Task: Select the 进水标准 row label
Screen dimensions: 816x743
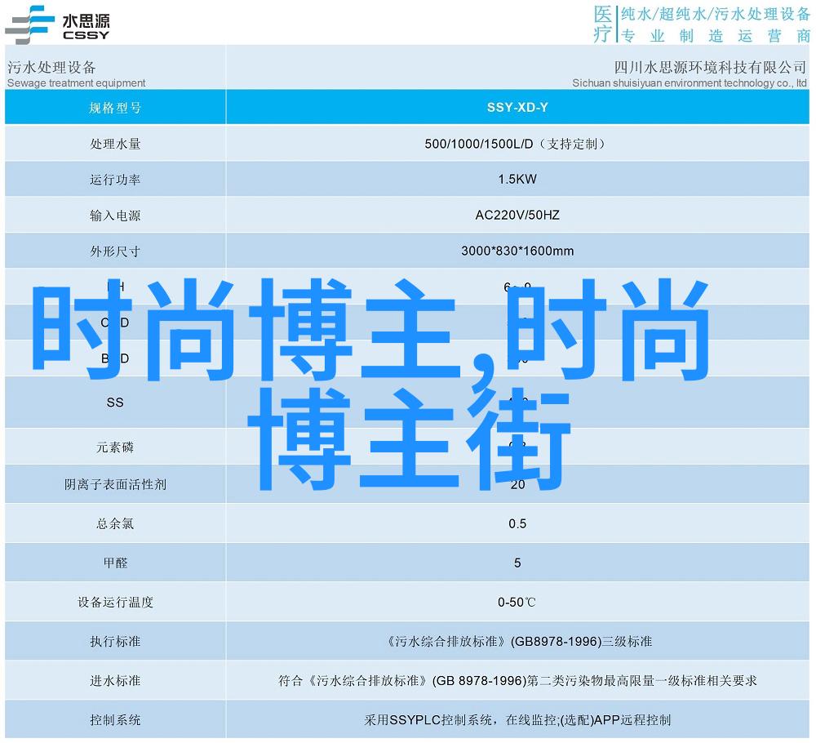Action: 115,681
